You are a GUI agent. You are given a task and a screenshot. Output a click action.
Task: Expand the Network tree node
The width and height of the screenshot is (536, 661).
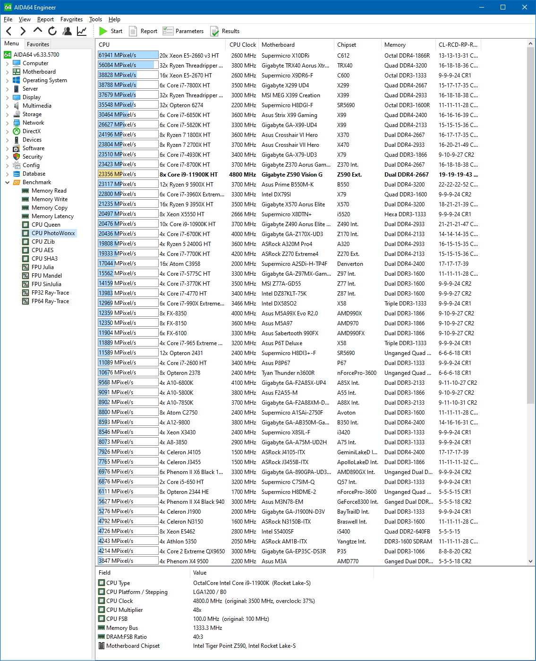click(x=7, y=123)
